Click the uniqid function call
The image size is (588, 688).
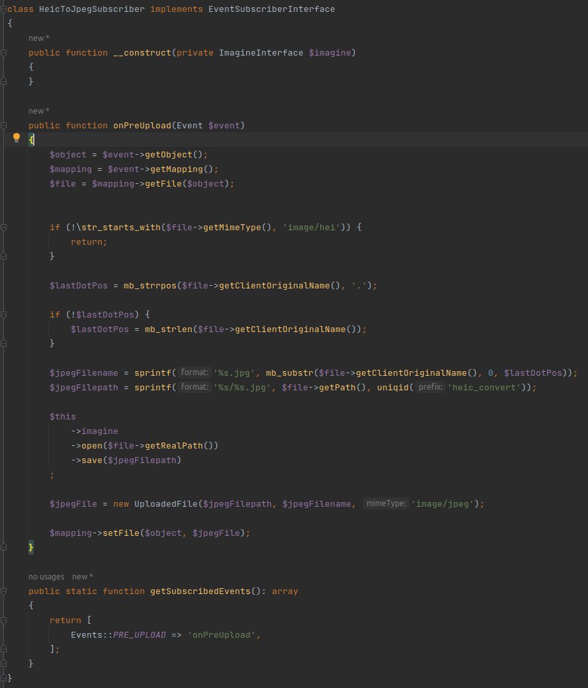point(393,387)
